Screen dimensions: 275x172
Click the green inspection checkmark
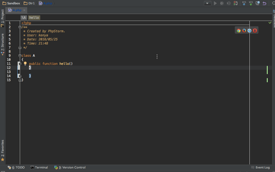coord(270,23)
